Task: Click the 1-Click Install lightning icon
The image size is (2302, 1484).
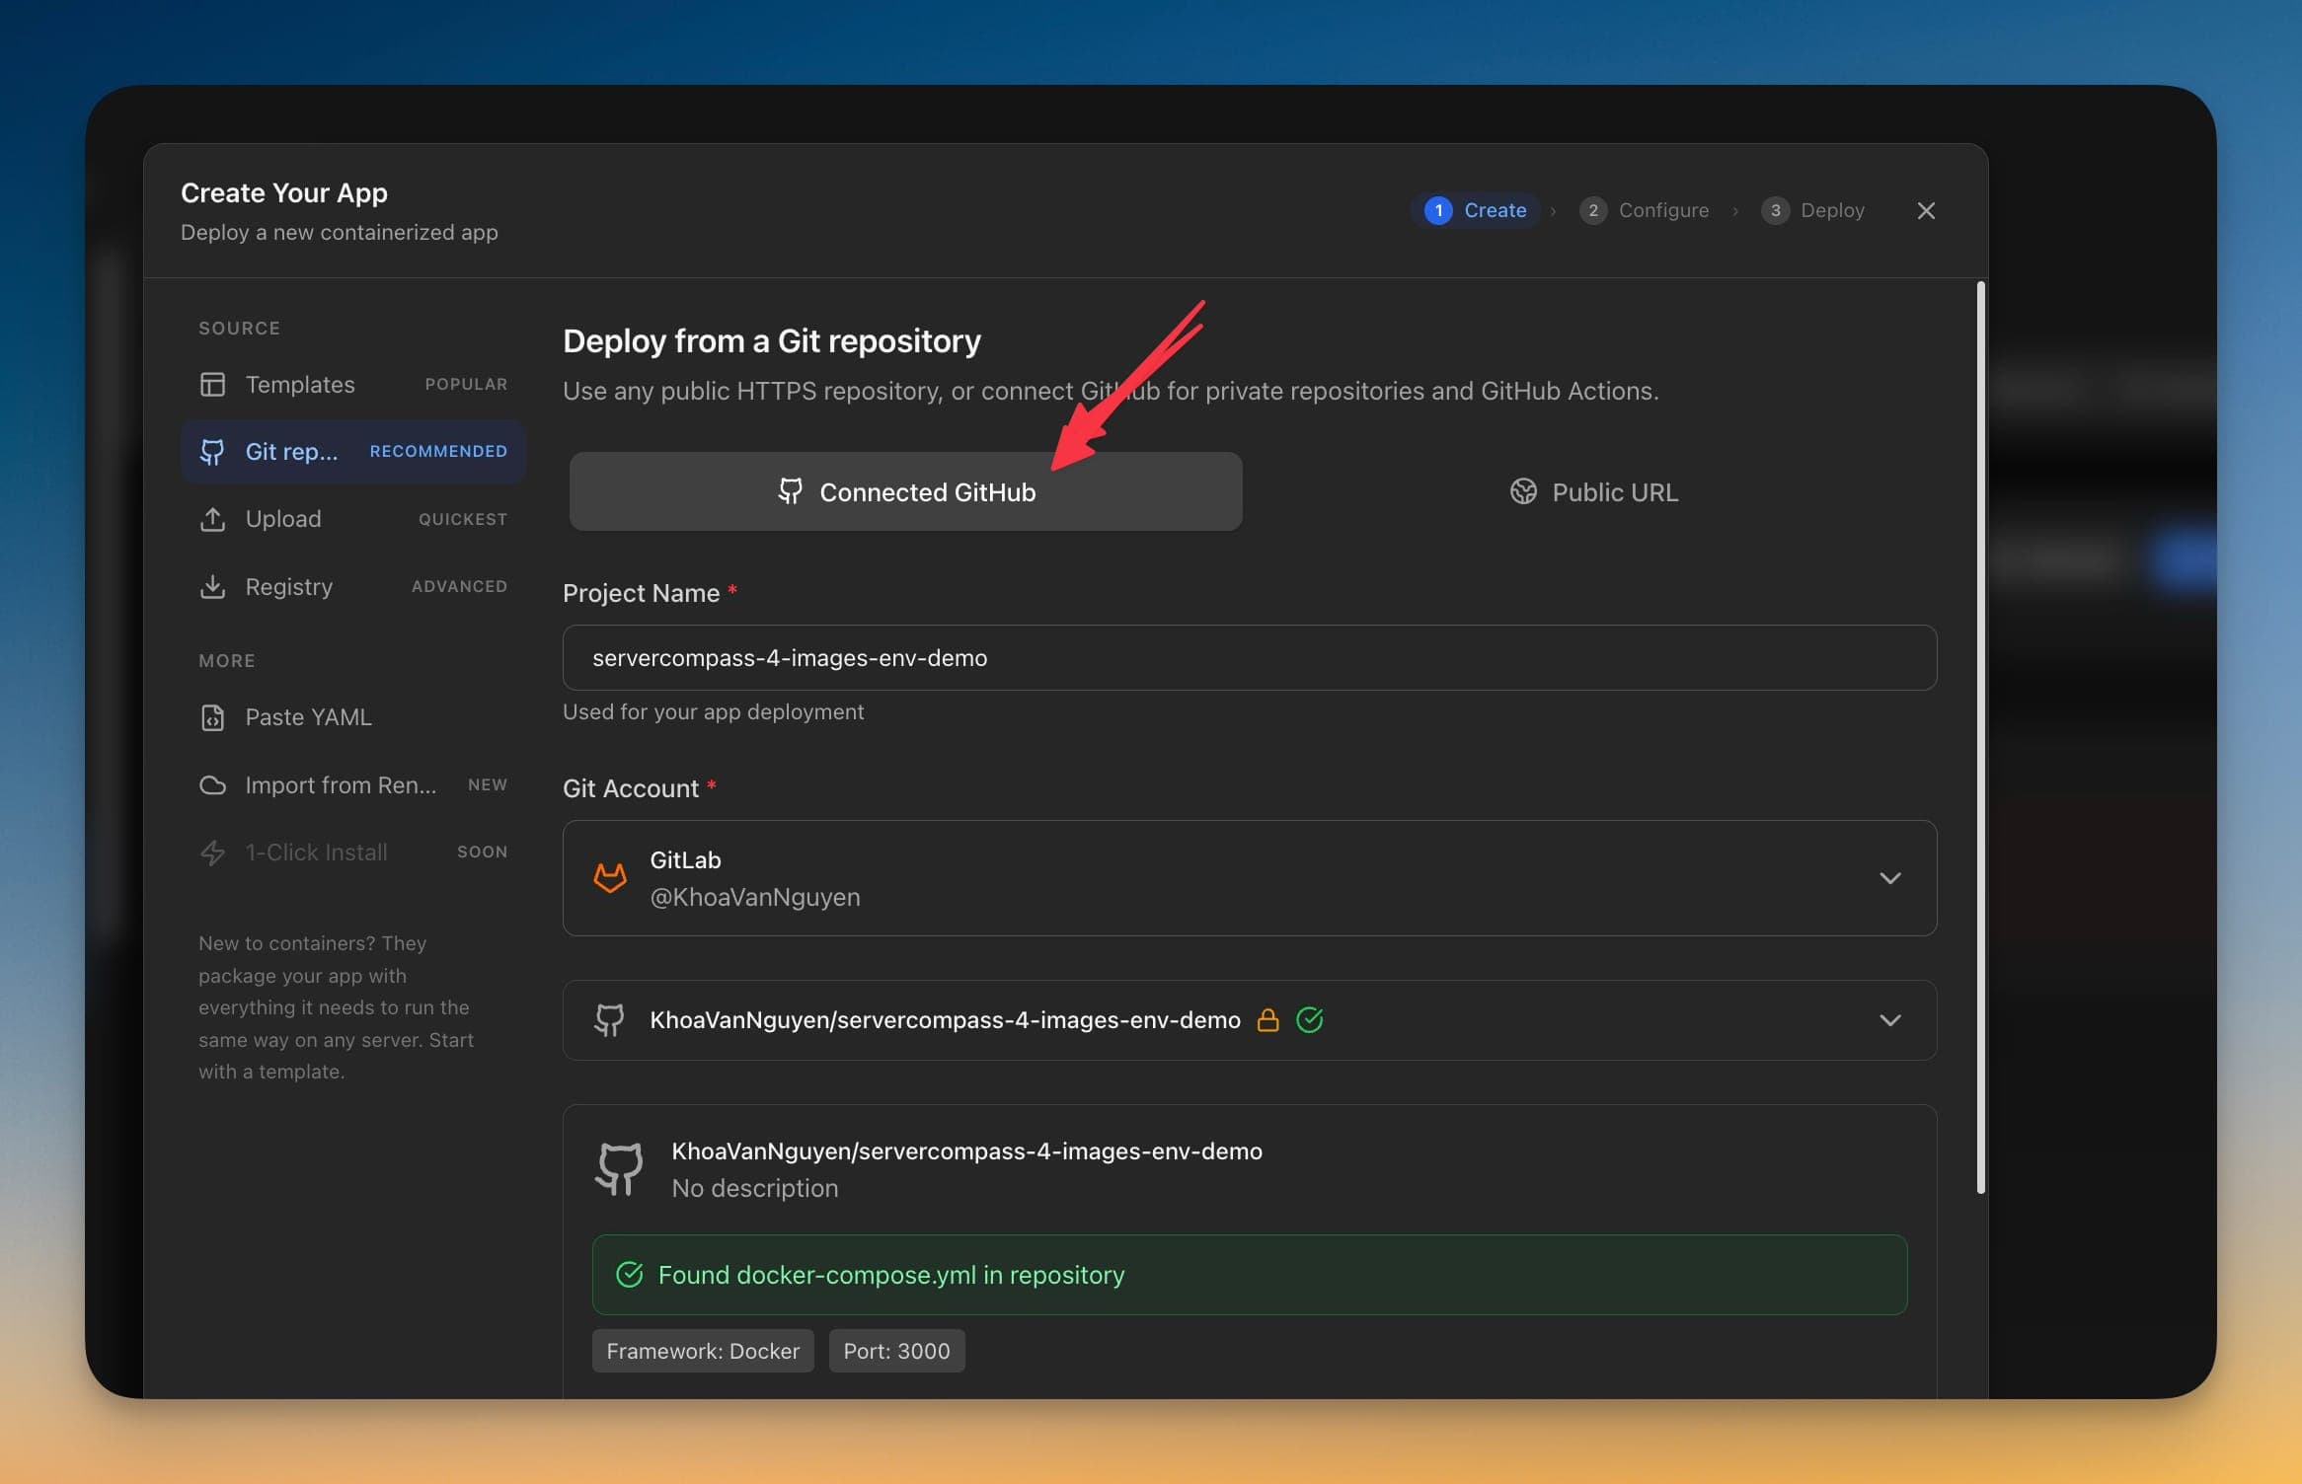Action: pyautogui.click(x=212, y=853)
